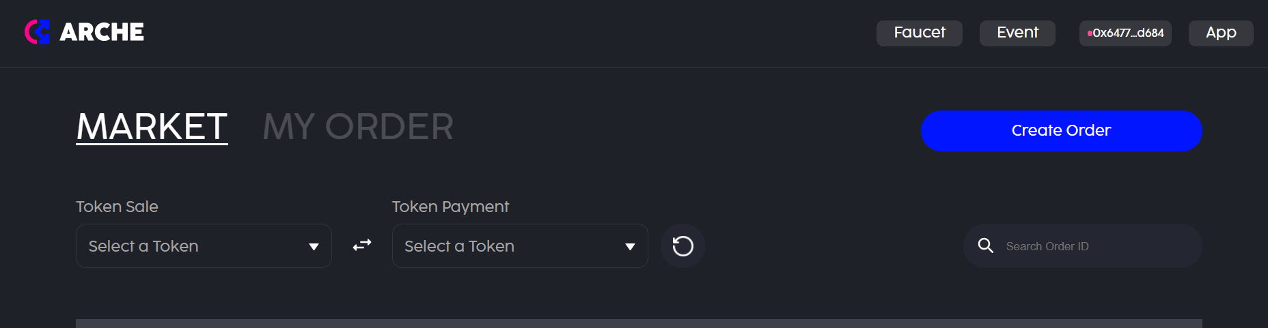The height and width of the screenshot is (328, 1268).
Task: Click the Token Sale label
Action: 117,207
